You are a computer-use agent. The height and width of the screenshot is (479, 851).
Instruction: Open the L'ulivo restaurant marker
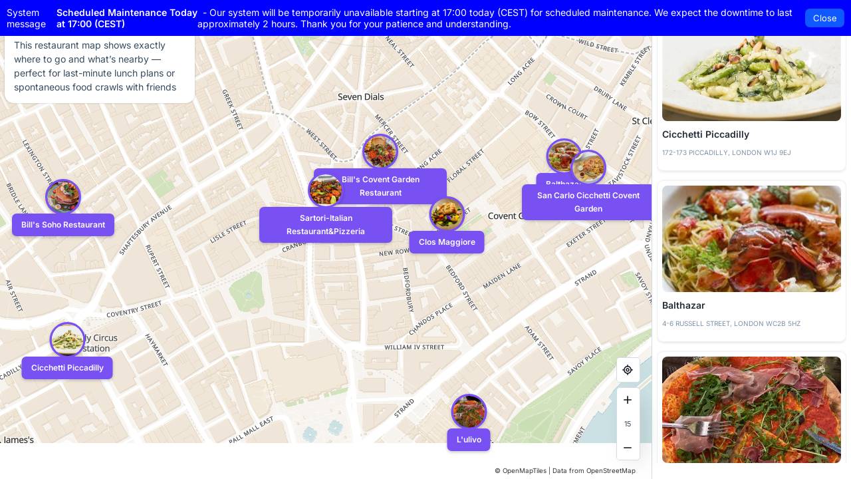[x=469, y=412]
